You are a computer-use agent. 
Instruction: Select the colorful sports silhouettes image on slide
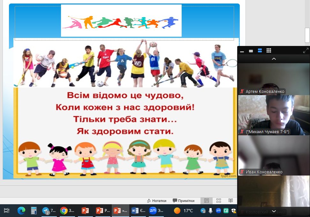121,20
